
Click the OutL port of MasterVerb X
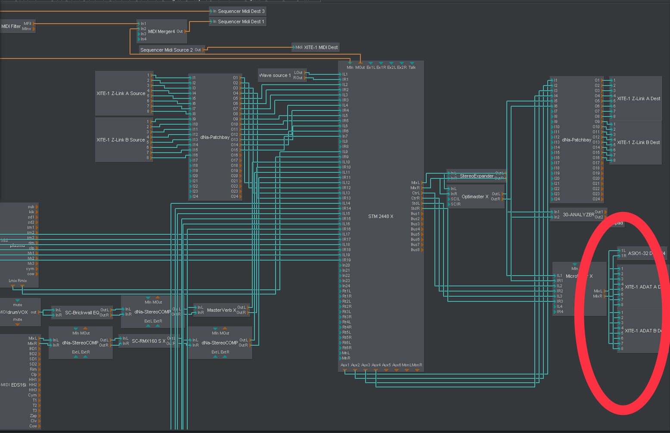coord(248,307)
